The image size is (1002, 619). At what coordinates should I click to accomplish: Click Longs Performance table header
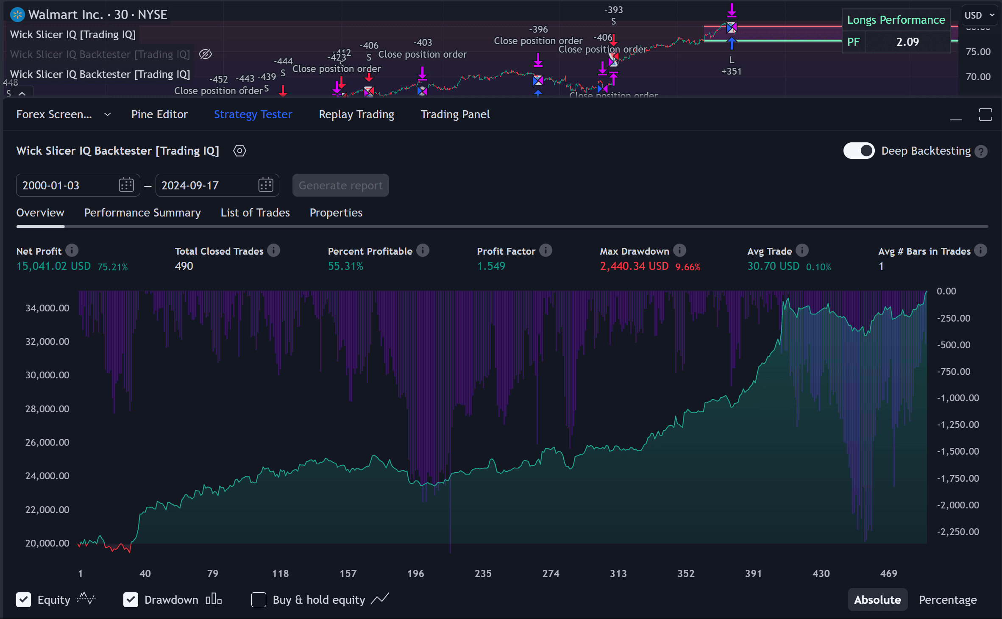pyautogui.click(x=896, y=20)
